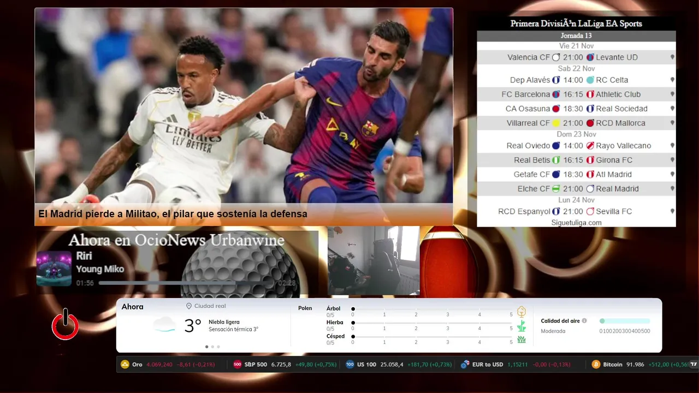Click the Elche CF crest icon
This screenshot has height=393, width=699.
click(556, 189)
